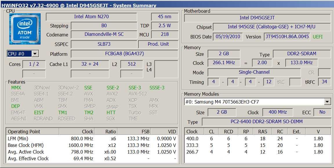Open the CPU #0 selector dropdown
The width and height of the screenshot is (334, 168).
coord(35,54)
